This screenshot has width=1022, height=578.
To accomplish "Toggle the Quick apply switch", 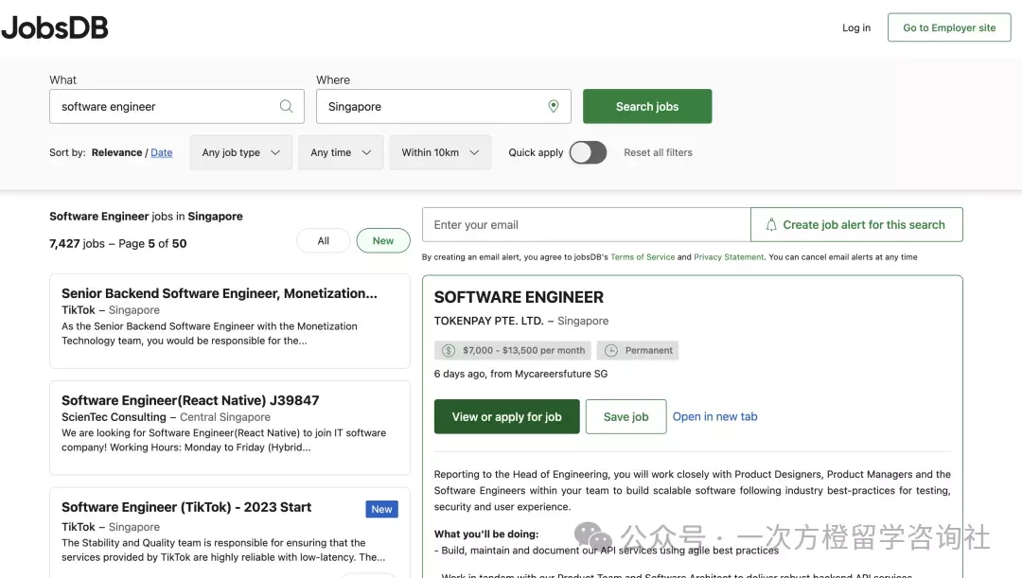I will (x=588, y=152).
